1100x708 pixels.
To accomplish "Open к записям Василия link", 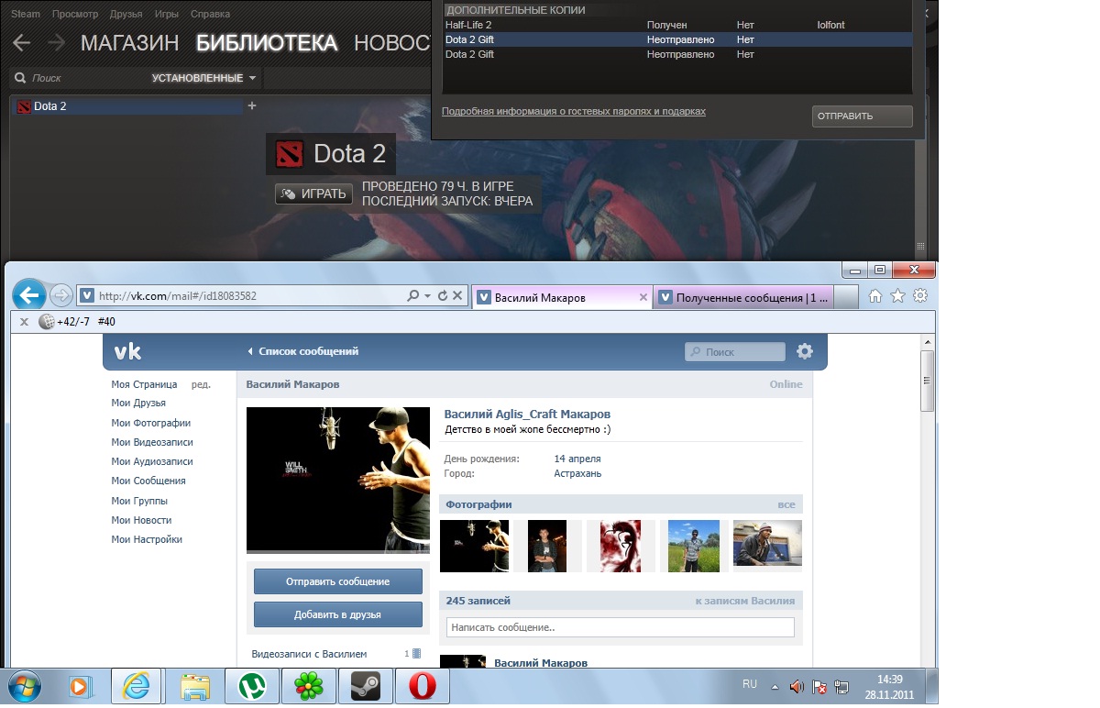I will 745,601.
